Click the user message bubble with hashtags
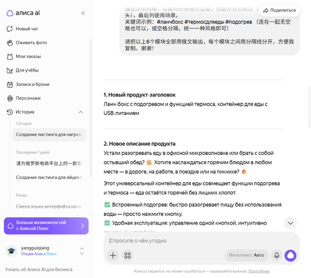311x278 pixels. [x=210, y=31]
